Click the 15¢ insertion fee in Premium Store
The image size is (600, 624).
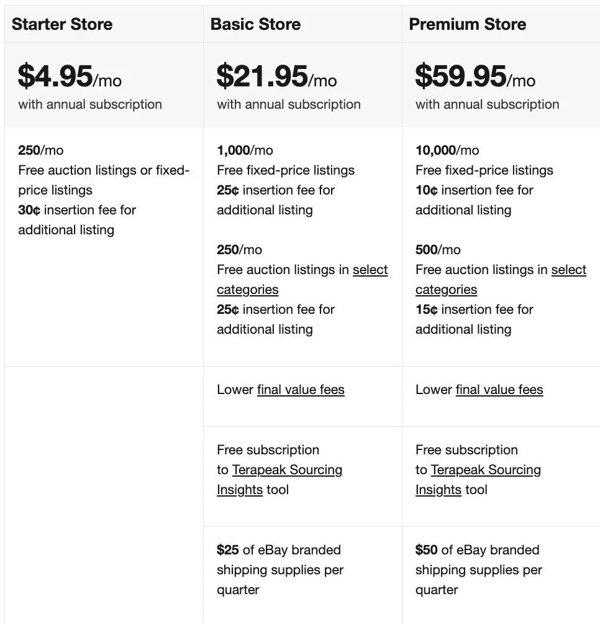coord(427,310)
